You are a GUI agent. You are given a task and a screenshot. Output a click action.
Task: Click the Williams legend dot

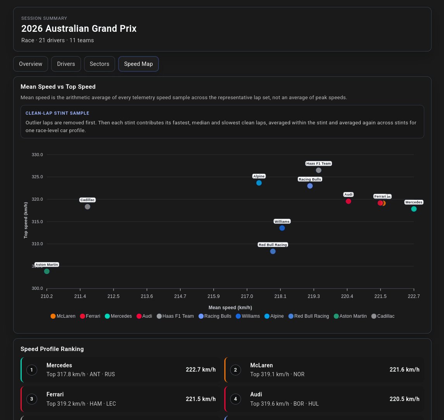tap(239, 316)
